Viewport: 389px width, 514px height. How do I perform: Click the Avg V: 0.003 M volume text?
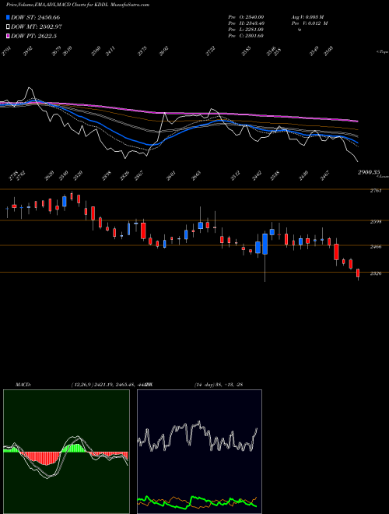pyautogui.click(x=308, y=17)
